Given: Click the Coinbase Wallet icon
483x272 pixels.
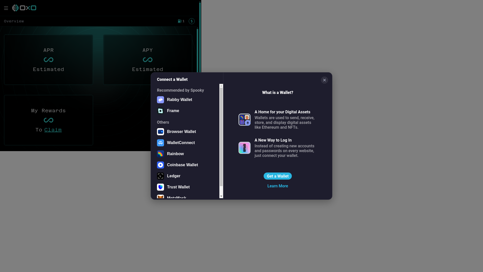Looking at the screenshot, I should pos(160,165).
